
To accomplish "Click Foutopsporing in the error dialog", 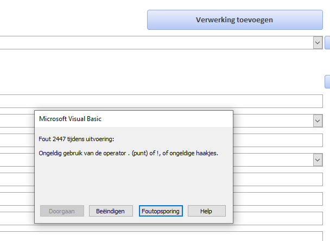I will pyautogui.click(x=161, y=211).
